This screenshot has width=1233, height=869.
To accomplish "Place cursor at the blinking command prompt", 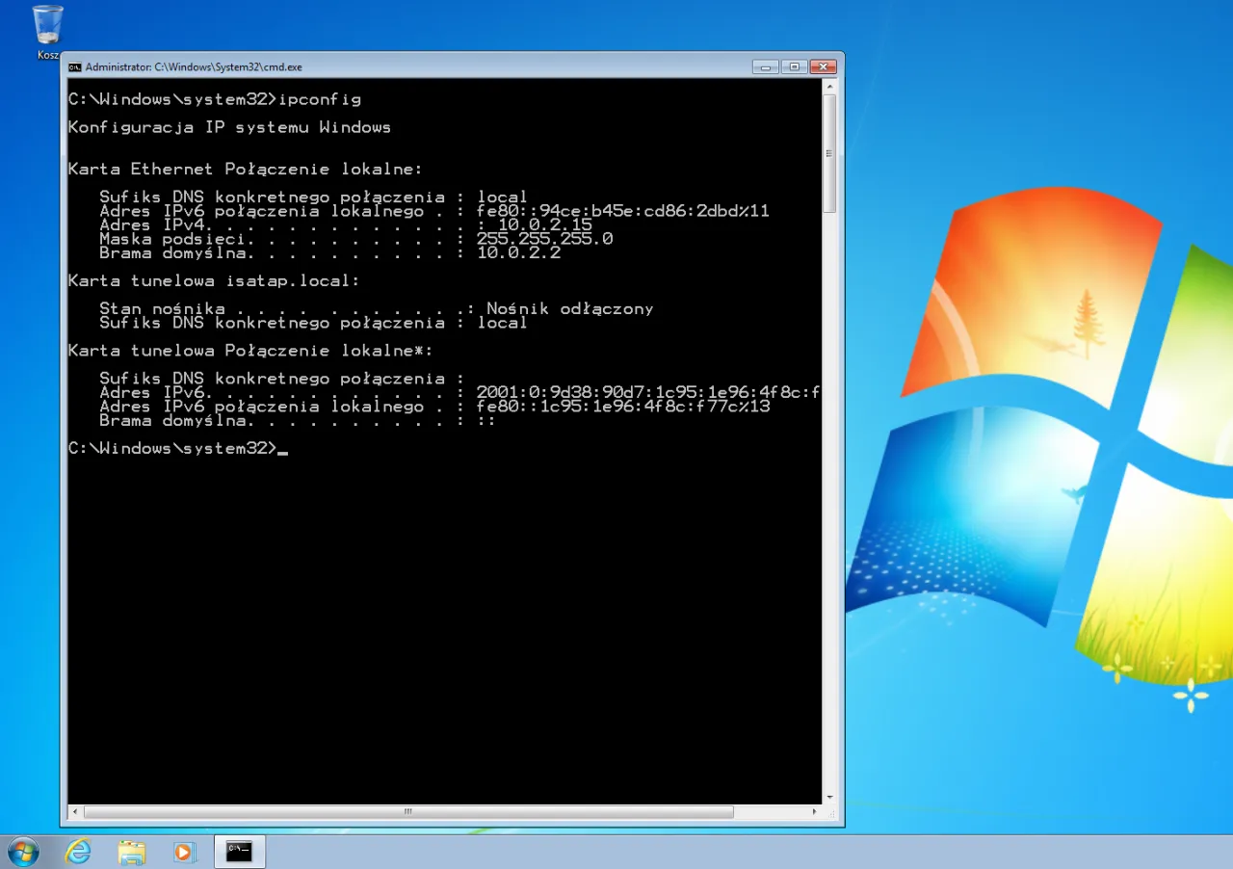I will (x=285, y=448).
